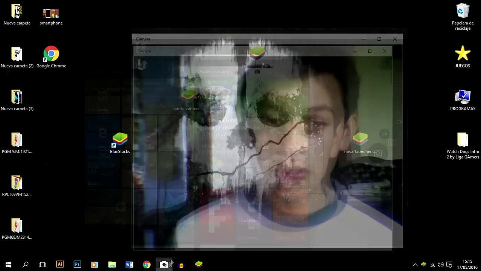Open the Nueva carpeta (3) folder
481x271 pixels.
[17, 100]
